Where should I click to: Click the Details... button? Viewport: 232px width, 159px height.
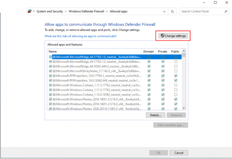[x=156, y=115]
